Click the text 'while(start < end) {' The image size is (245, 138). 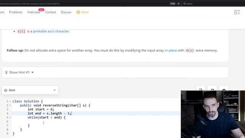[x=47, y=117]
